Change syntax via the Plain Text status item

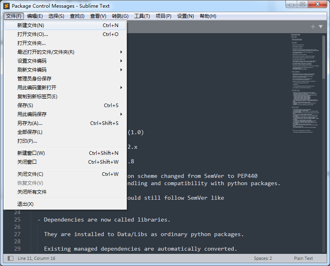[303, 258]
